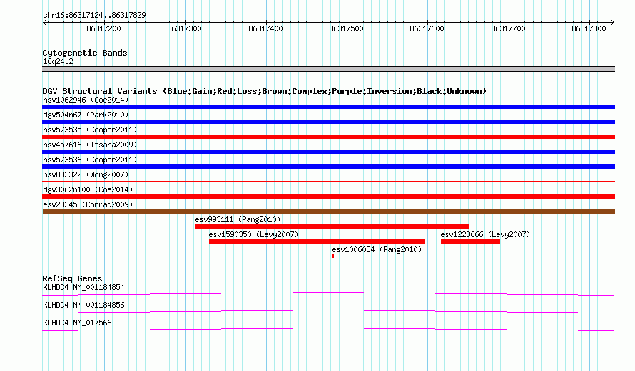Click the nsv1062946 (Coe2014) blue gain bar
This screenshot has width=635, height=371.
pos(328,107)
